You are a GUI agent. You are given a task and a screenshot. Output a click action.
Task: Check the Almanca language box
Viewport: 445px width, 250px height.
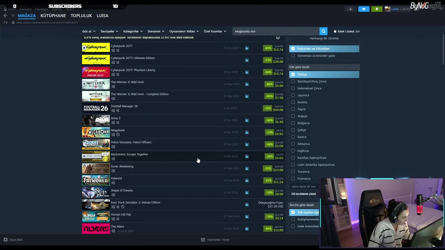click(x=293, y=144)
